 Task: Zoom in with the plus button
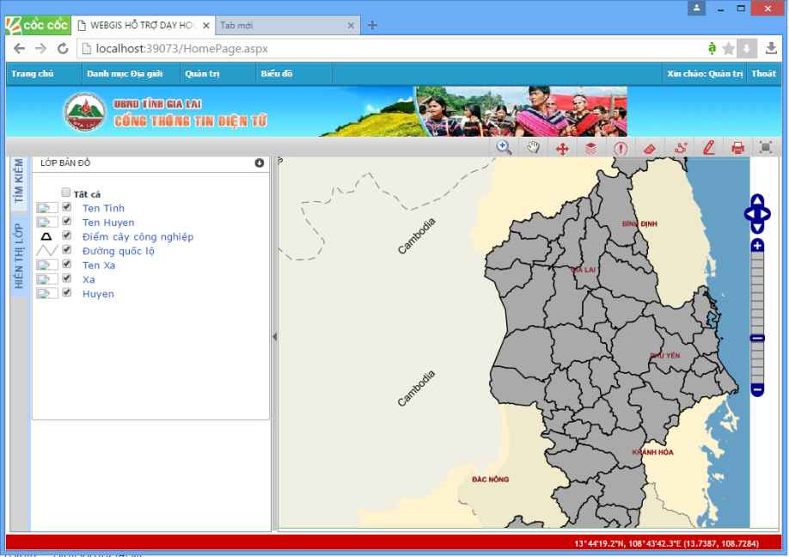[757, 246]
